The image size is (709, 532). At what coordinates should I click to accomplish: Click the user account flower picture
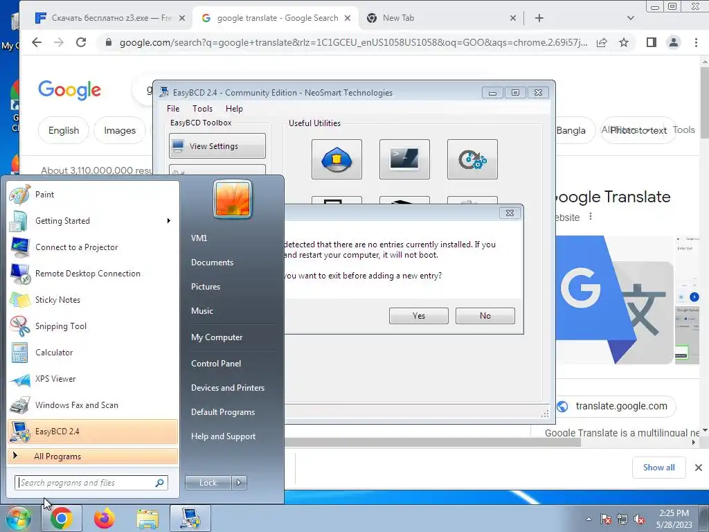click(x=233, y=199)
